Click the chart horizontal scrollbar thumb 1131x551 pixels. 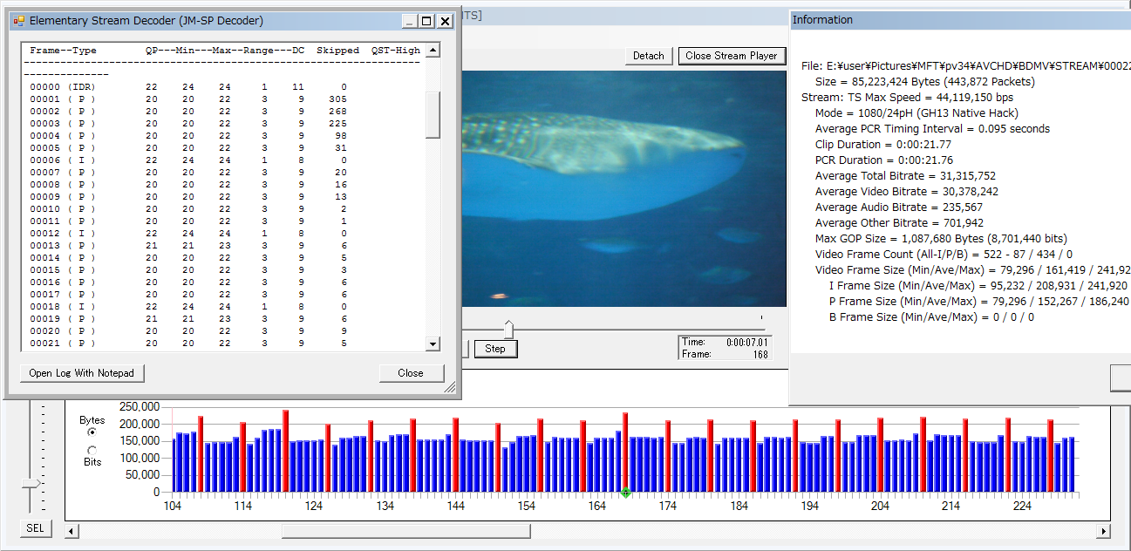(405, 531)
